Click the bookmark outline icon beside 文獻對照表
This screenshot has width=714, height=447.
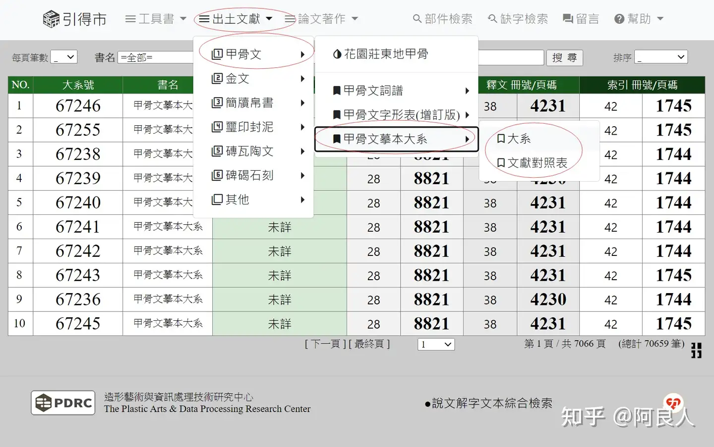[x=501, y=163]
